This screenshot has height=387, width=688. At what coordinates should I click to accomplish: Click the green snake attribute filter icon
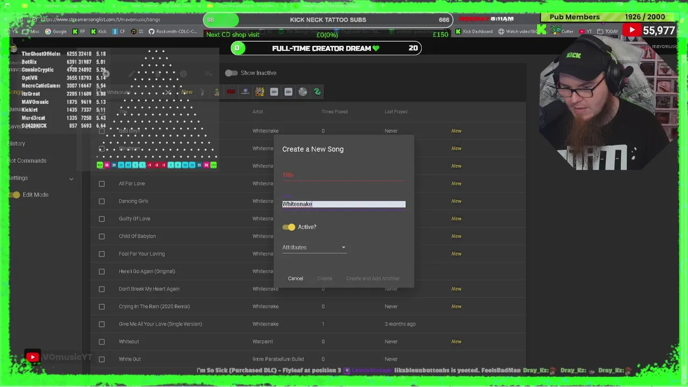pyautogui.click(x=318, y=92)
